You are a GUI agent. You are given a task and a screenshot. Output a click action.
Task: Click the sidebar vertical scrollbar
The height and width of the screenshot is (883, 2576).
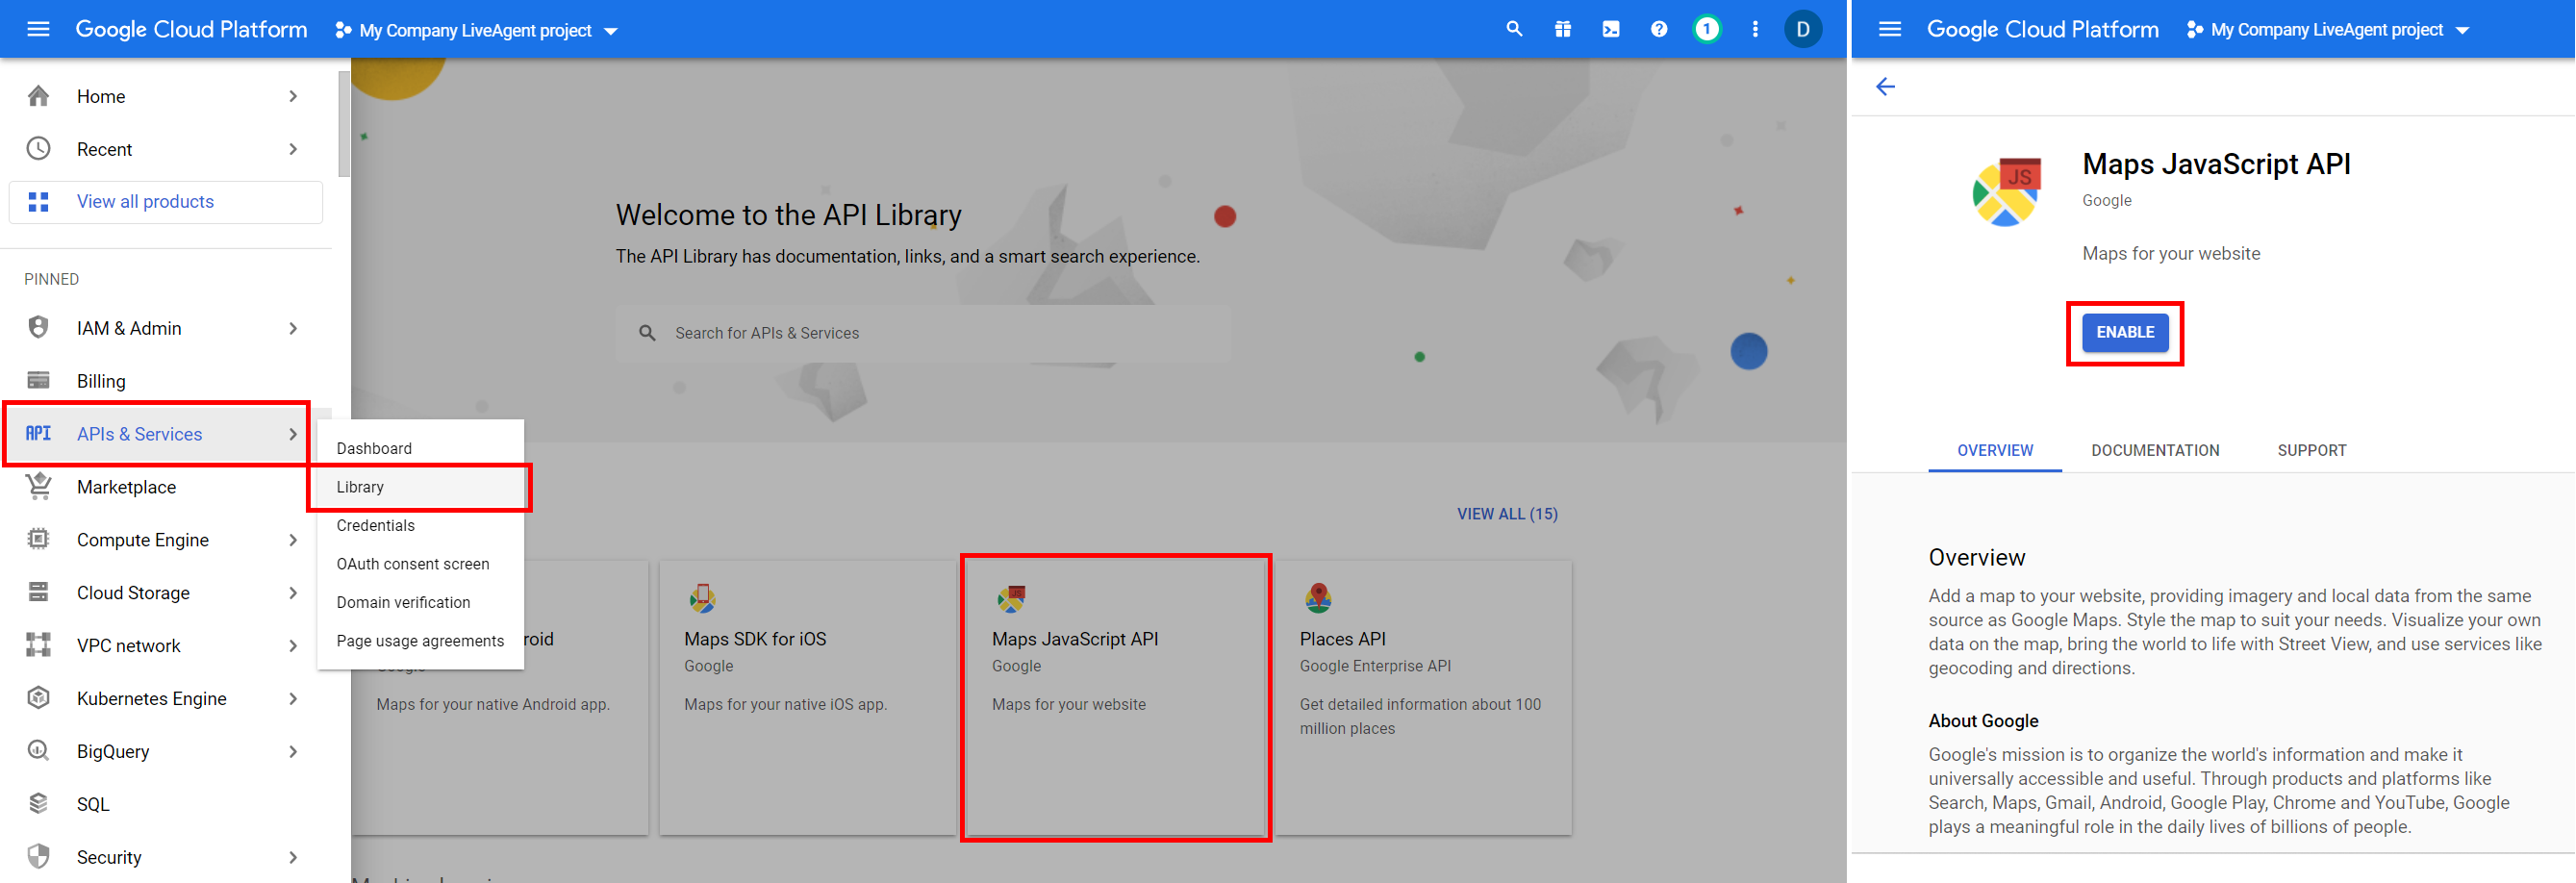[x=344, y=124]
